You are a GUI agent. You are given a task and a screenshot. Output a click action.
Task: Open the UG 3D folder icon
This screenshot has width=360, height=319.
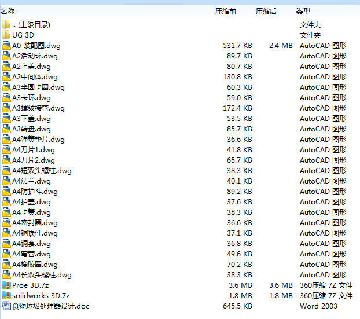[x=6, y=35]
